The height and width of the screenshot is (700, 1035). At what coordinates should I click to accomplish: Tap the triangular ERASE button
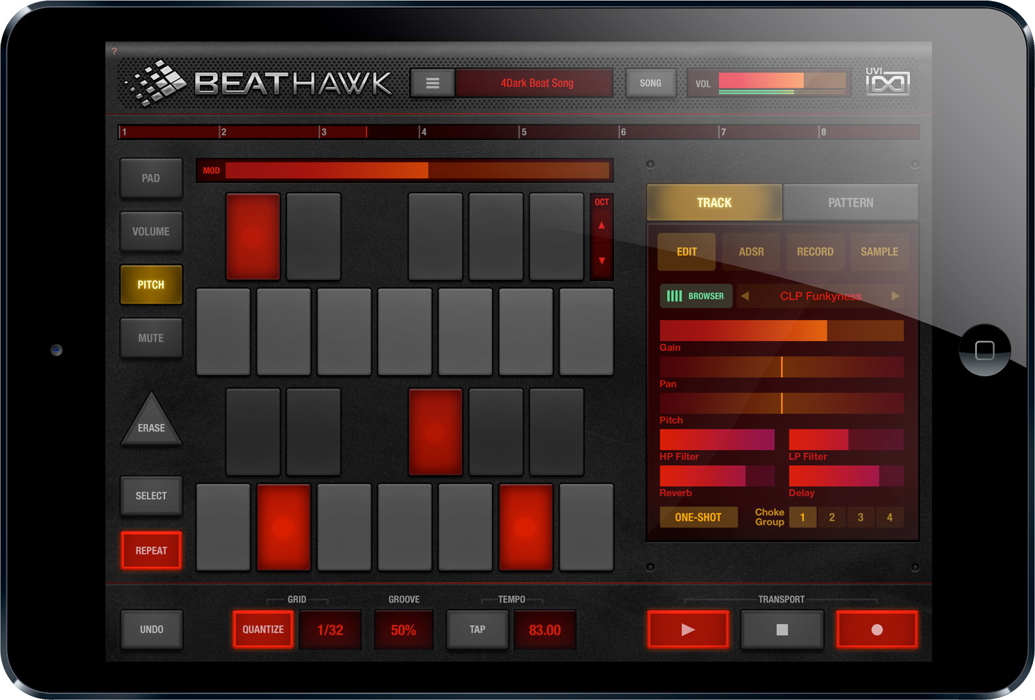click(x=152, y=420)
